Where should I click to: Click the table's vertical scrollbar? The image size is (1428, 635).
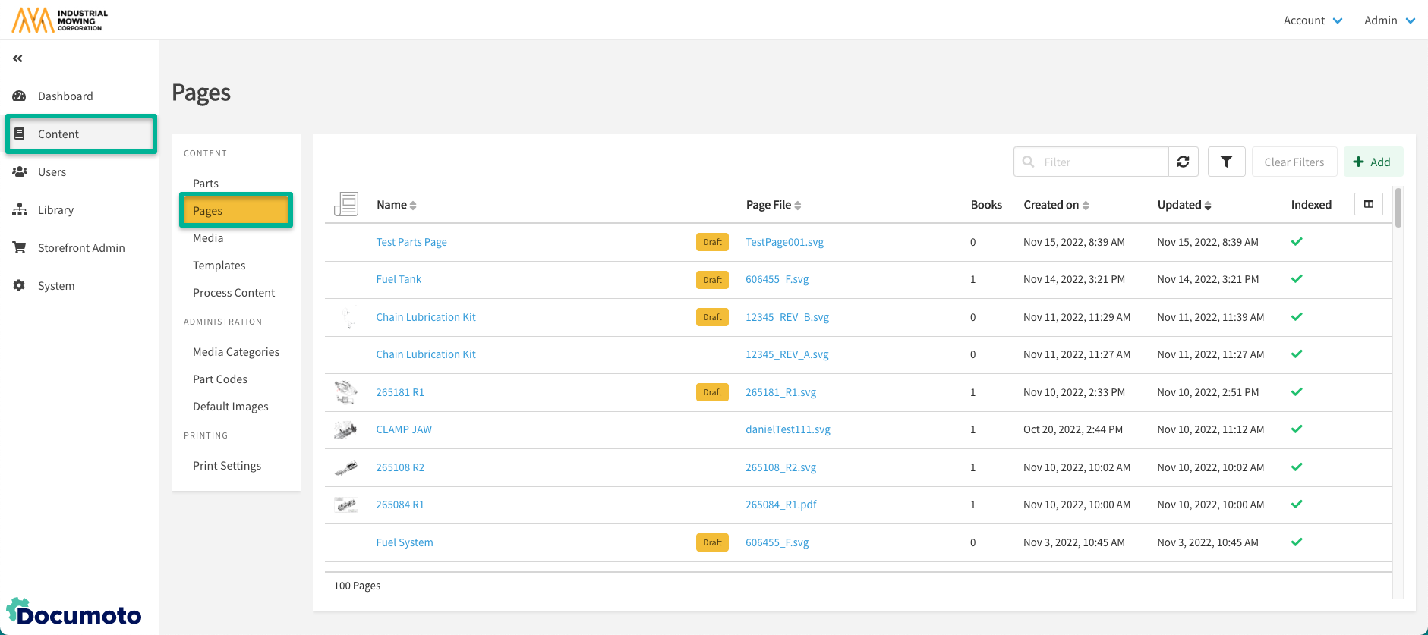click(1398, 209)
